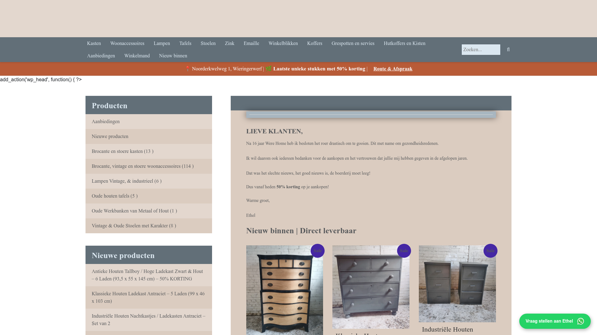The height and width of the screenshot is (335, 597).
Task: Open the Emaille category
Action: pos(251,43)
